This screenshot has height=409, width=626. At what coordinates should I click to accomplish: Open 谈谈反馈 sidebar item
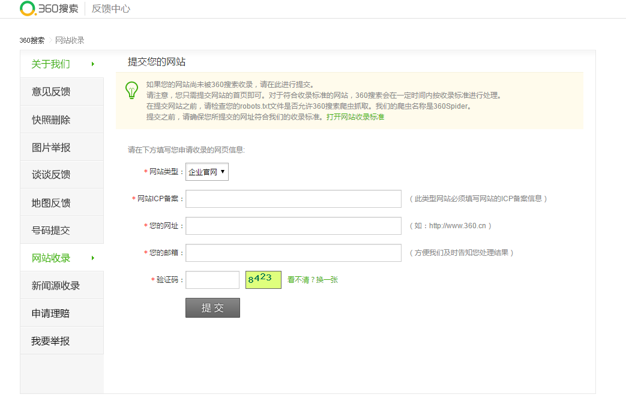coord(51,175)
